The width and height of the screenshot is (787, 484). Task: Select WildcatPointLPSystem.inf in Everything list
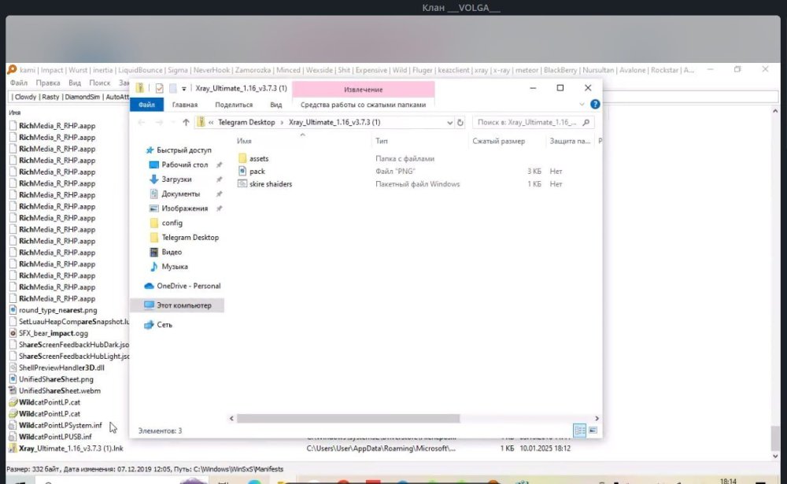(61, 426)
